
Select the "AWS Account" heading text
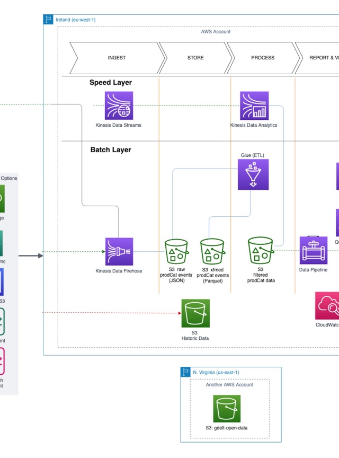pos(216,32)
